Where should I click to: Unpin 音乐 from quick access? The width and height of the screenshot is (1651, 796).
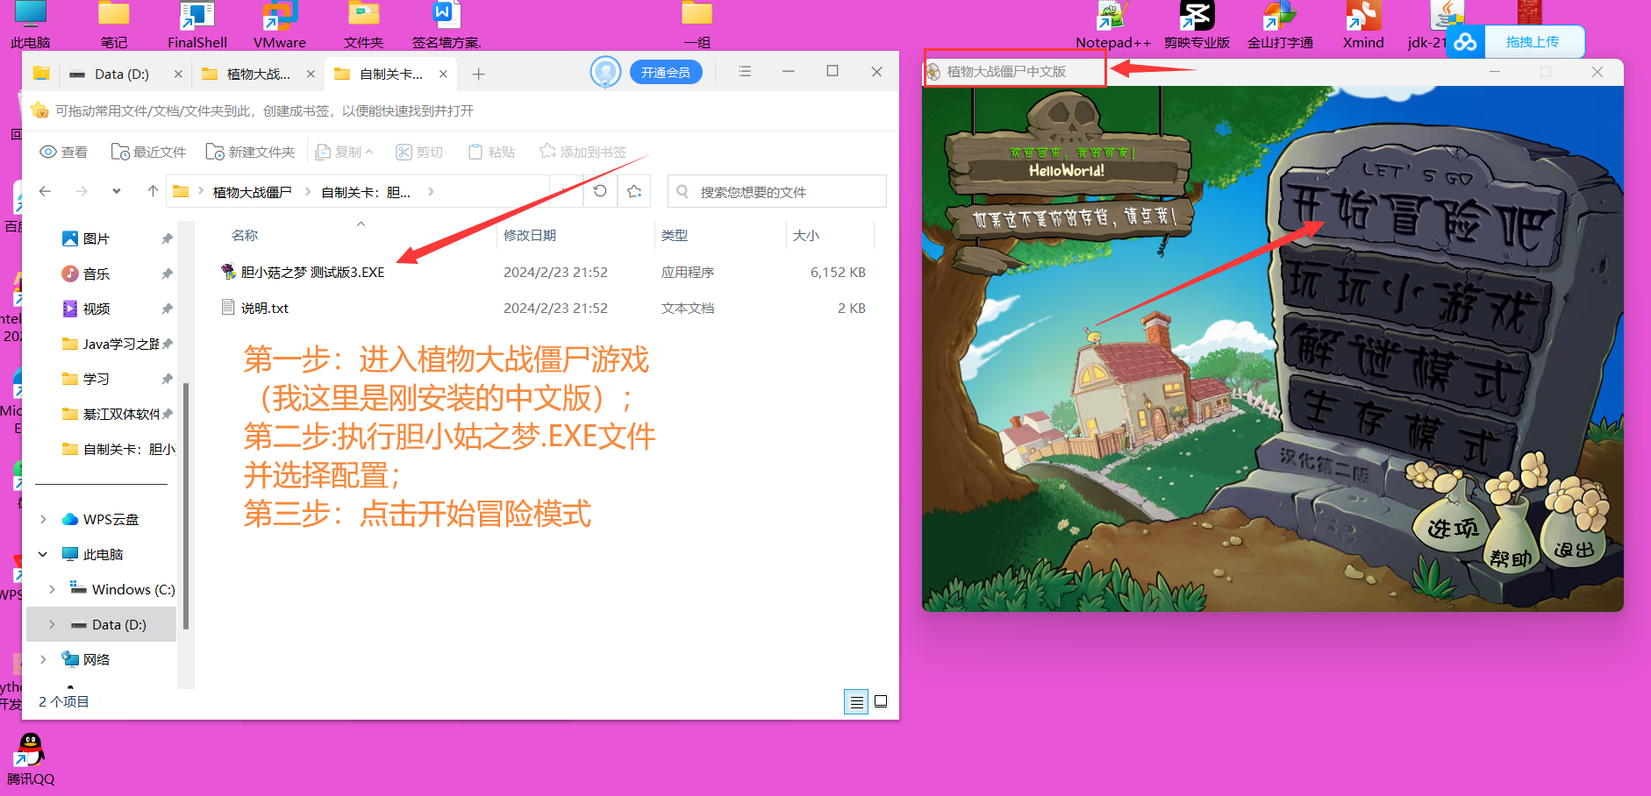(167, 274)
